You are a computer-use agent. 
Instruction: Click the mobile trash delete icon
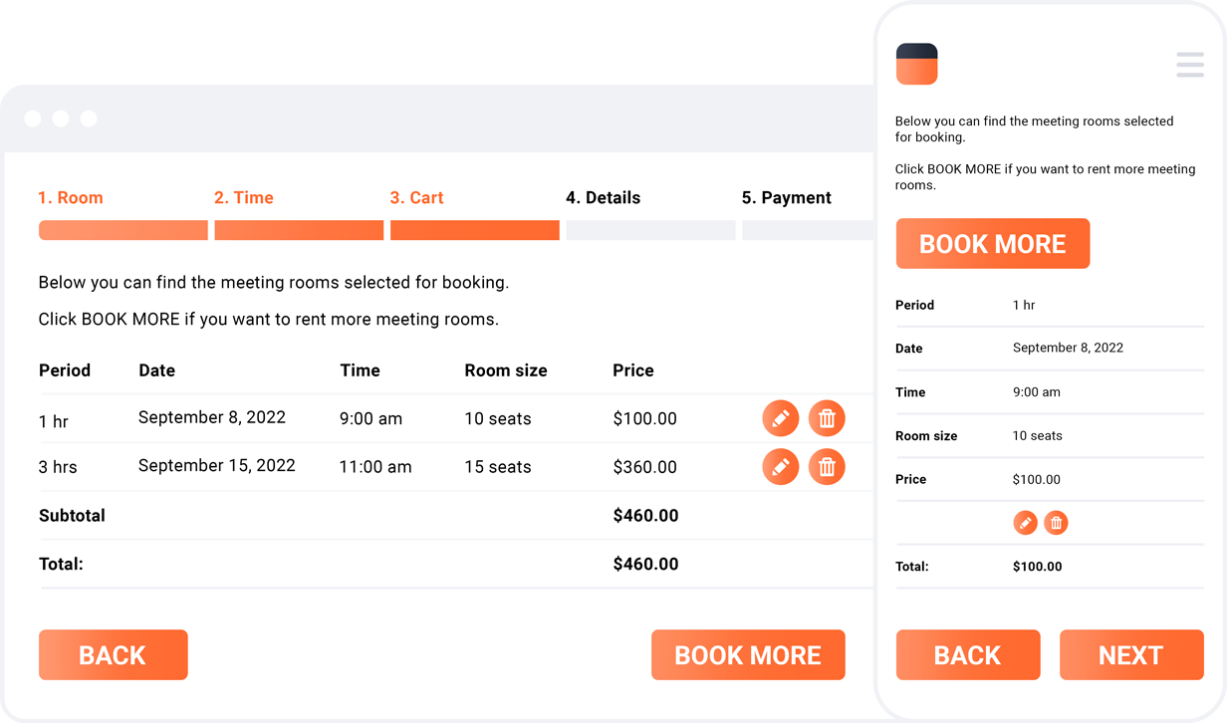(x=1056, y=523)
